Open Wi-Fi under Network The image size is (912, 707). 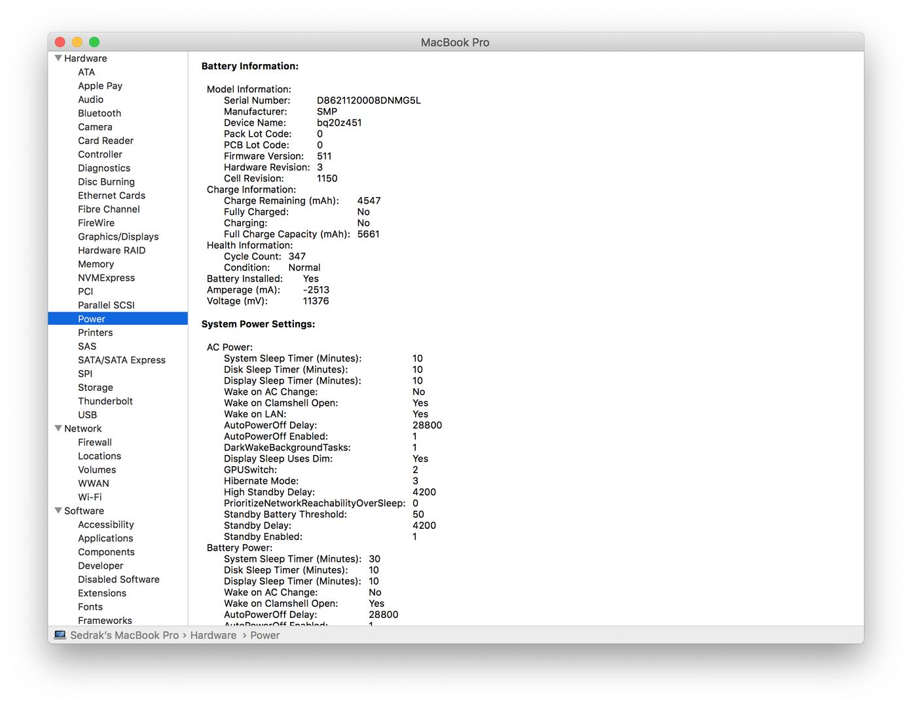[x=90, y=498]
